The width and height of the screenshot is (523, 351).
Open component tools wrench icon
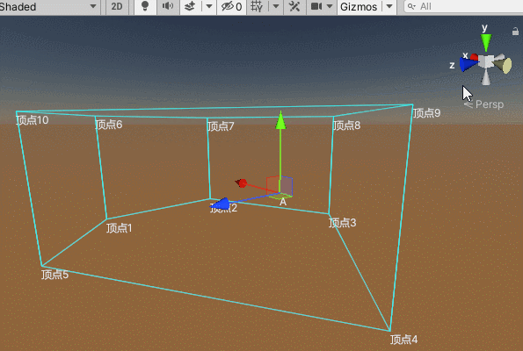click(294, 6)
